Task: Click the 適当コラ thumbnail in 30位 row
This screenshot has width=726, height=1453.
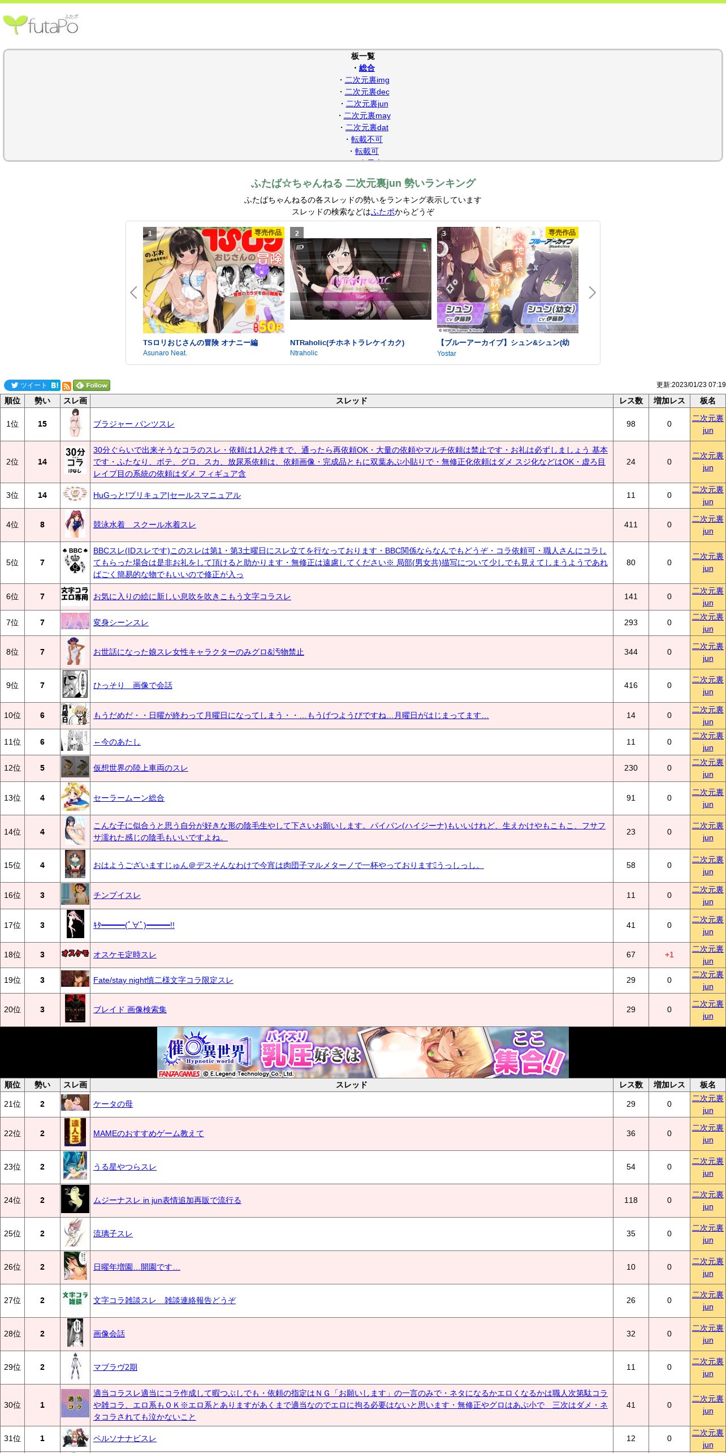Action: click(75, 1402)
